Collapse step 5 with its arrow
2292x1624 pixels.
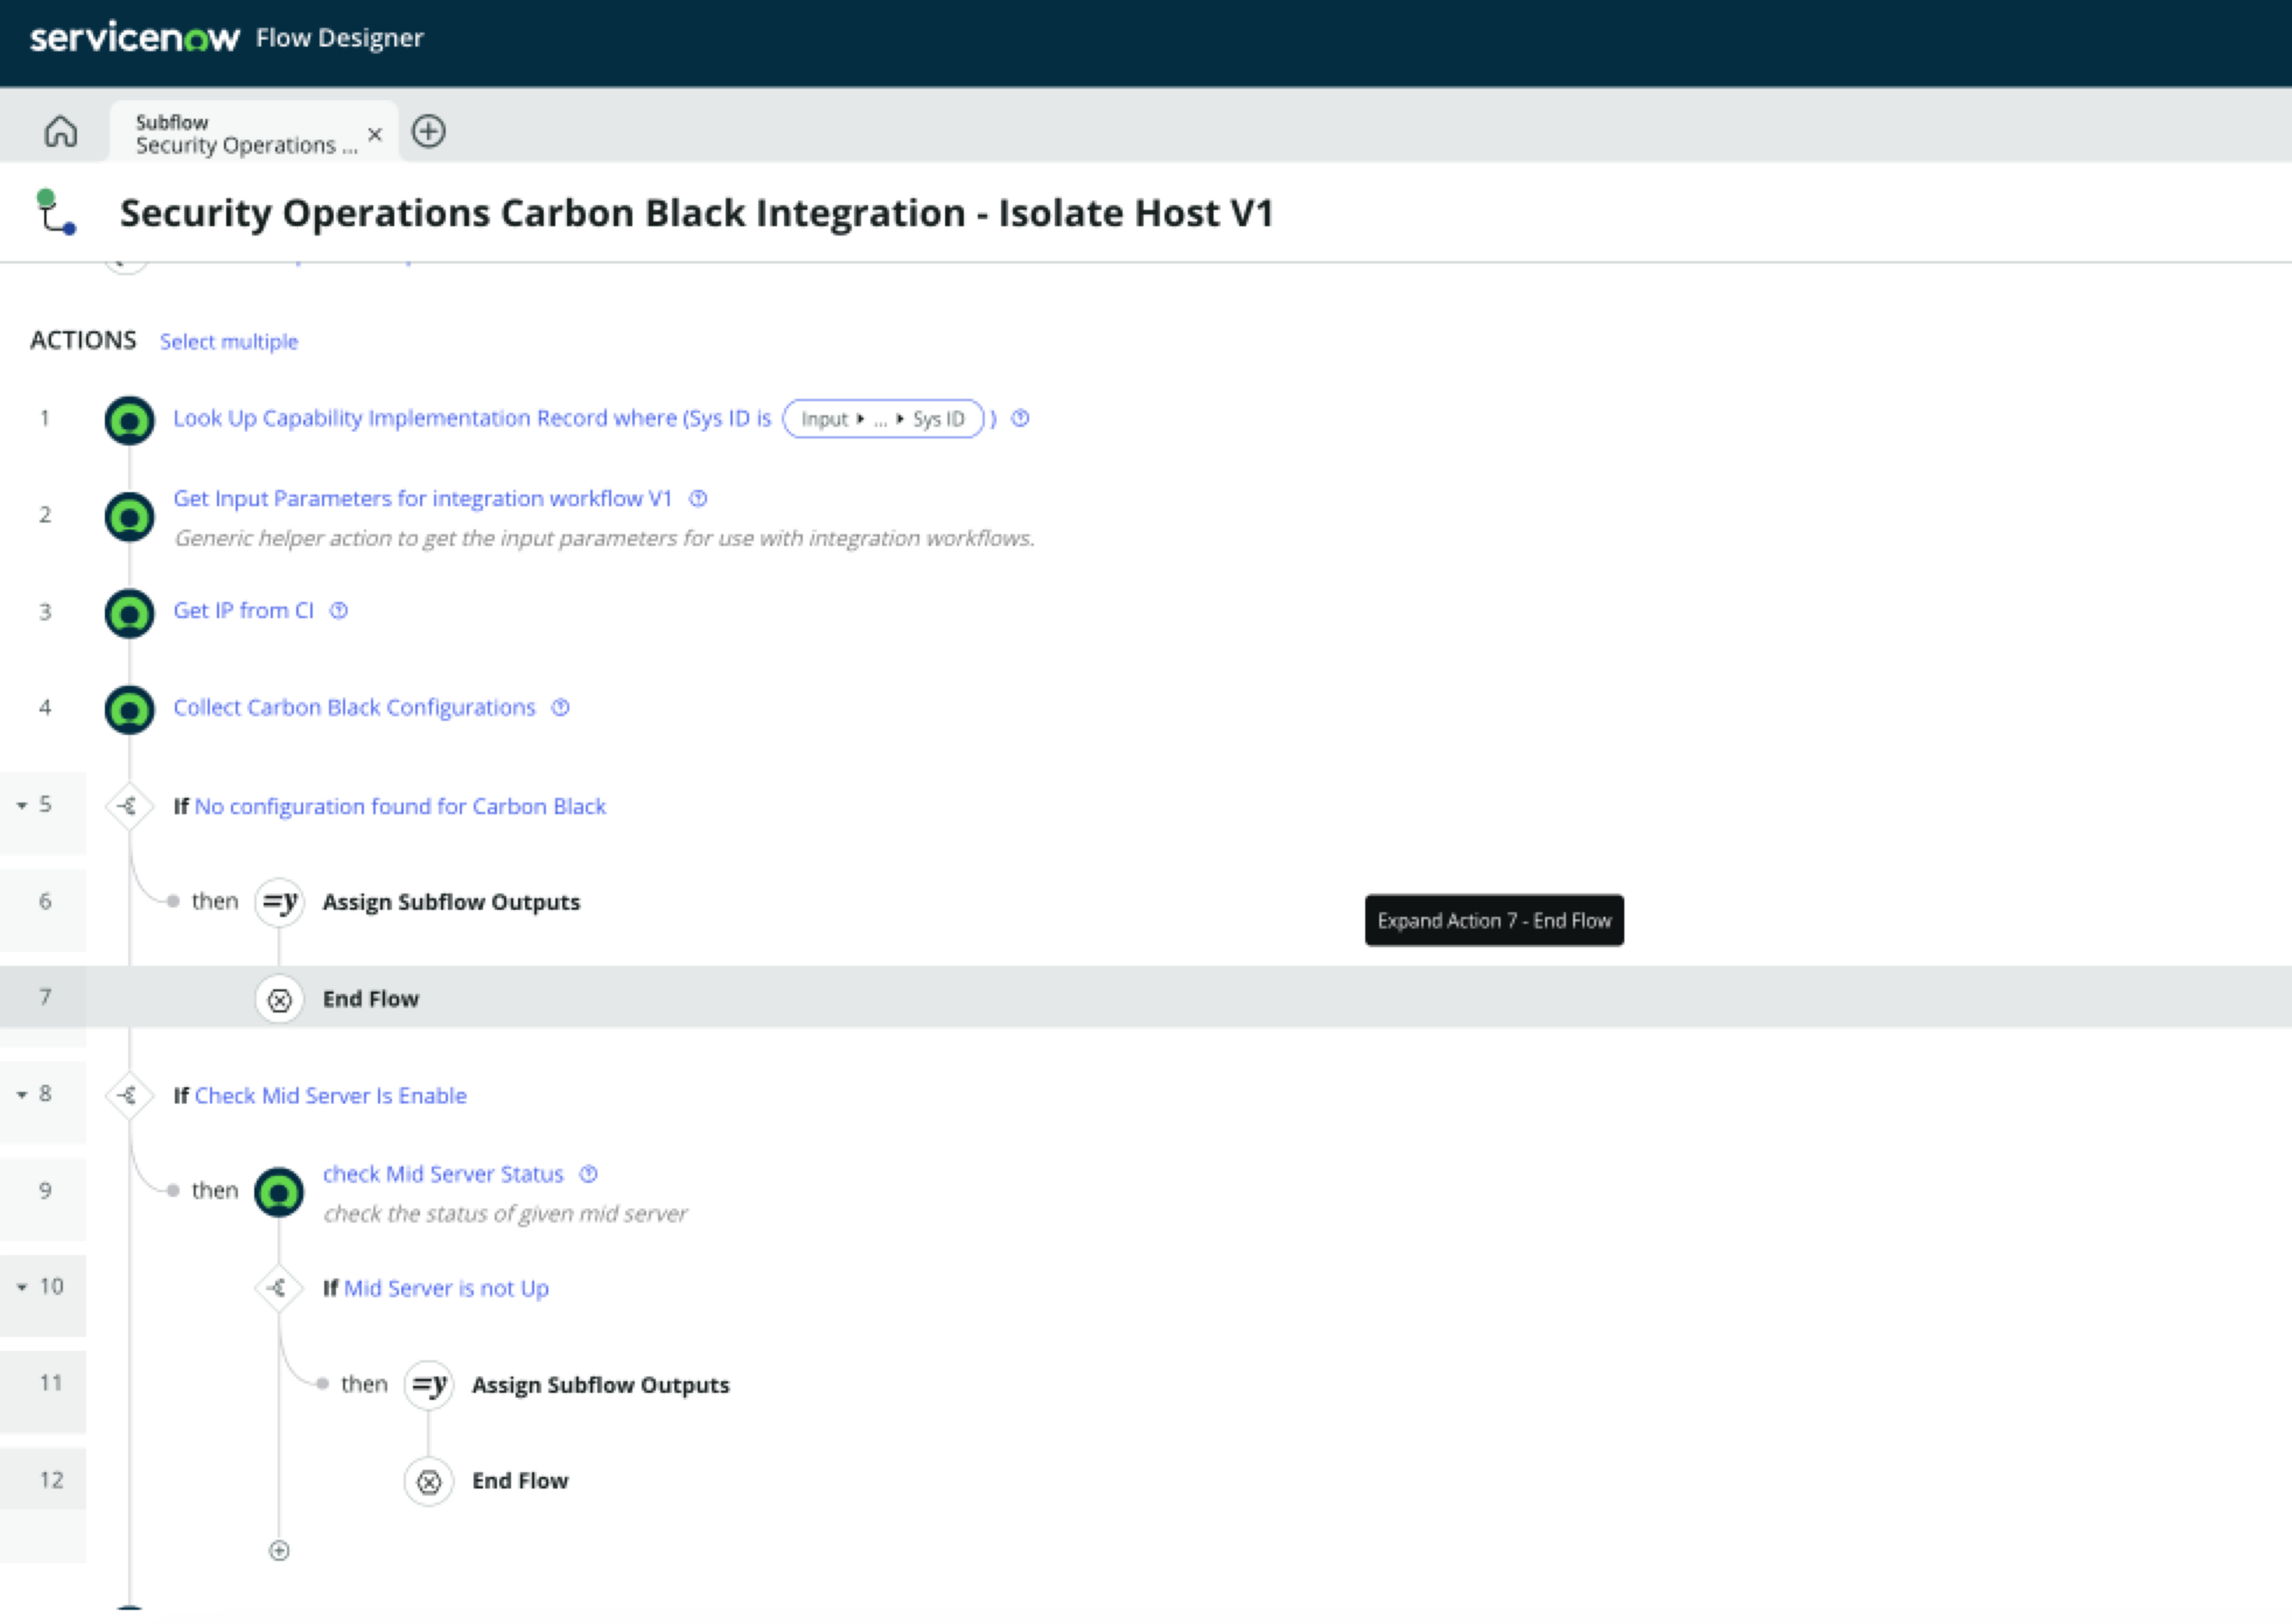pyautogui.click(x=22, y=805)
